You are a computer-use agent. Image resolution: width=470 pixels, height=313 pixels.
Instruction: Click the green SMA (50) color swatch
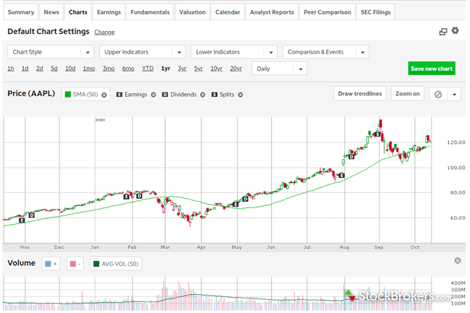67,95
